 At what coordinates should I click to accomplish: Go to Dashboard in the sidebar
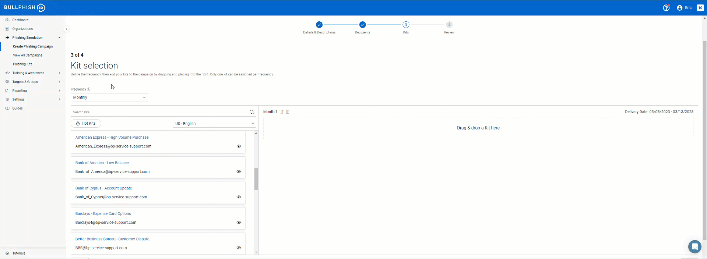coord(20,20)
